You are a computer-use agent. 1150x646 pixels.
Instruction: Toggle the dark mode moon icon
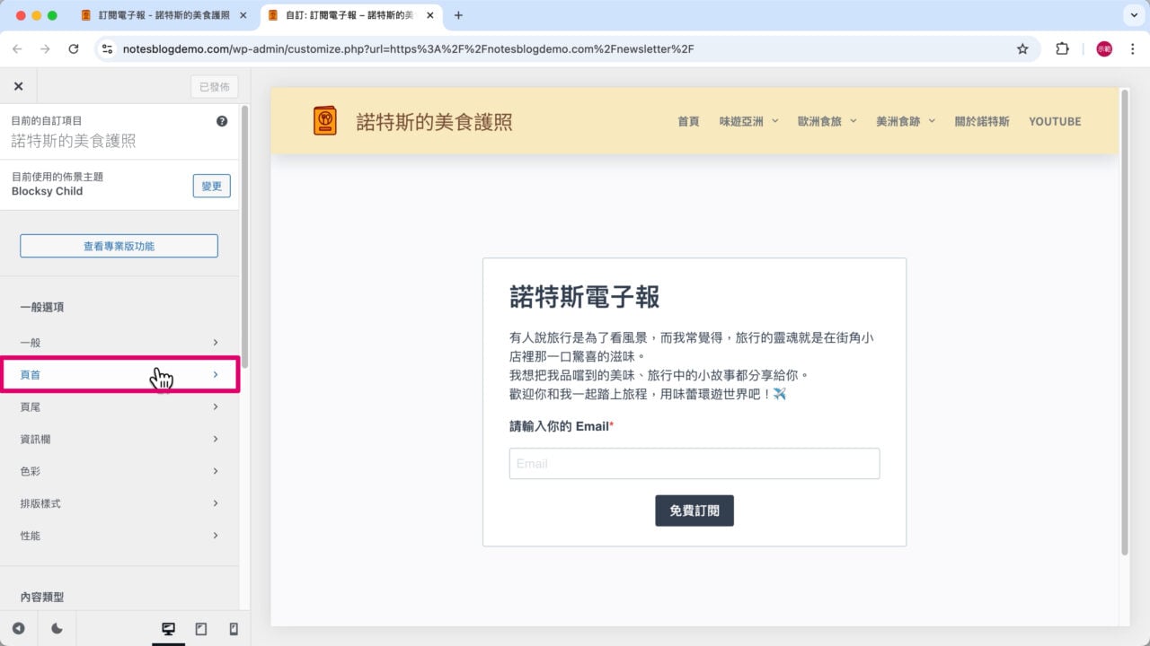(x=57, y=629)
